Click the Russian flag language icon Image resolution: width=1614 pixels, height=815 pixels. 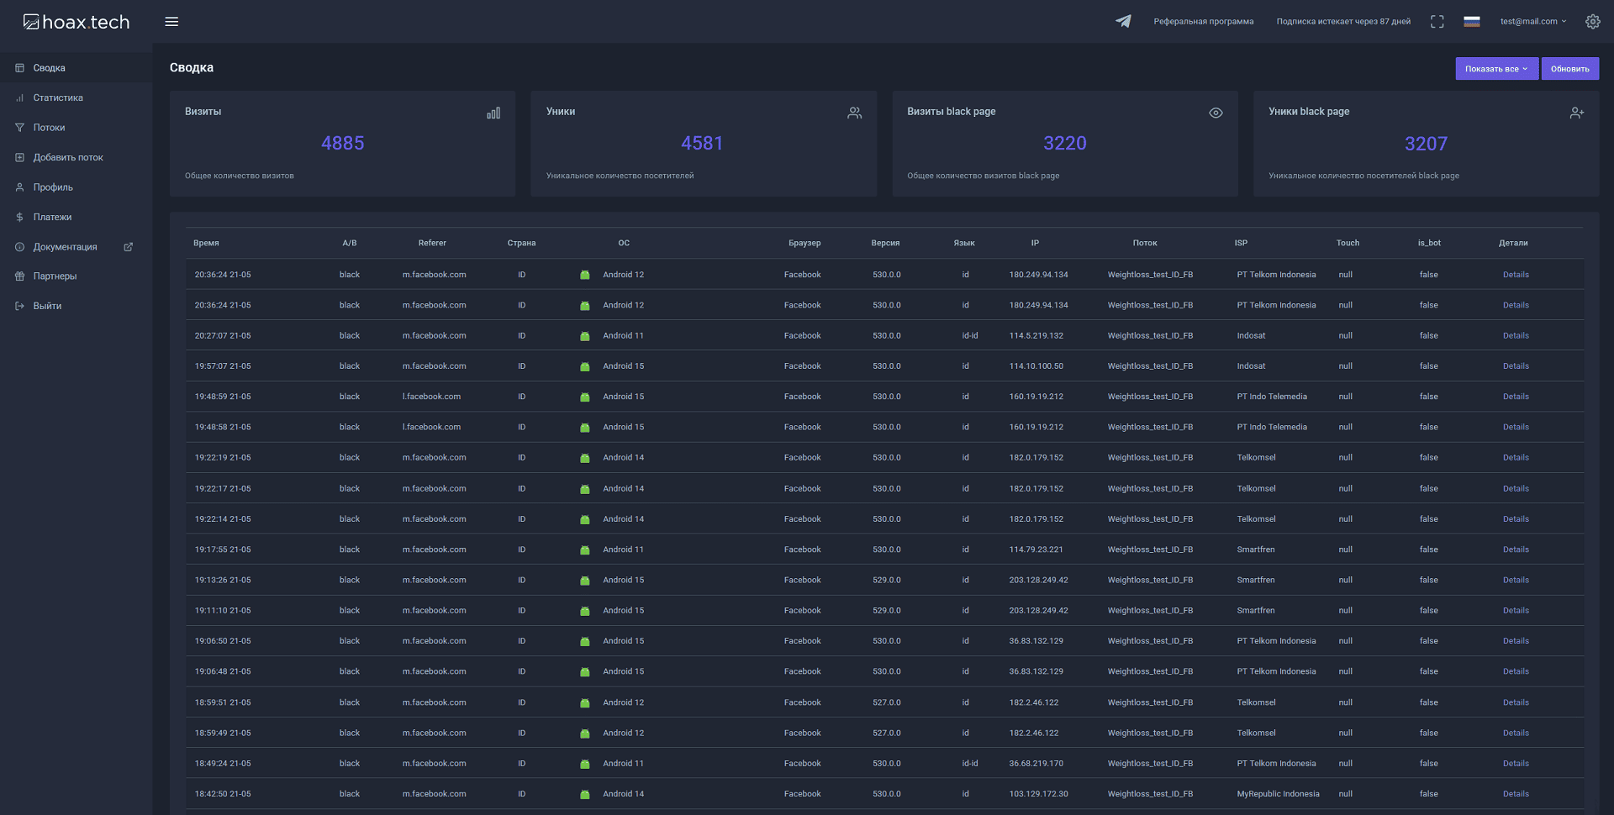pyautogui.click(x=1471, y=22)
